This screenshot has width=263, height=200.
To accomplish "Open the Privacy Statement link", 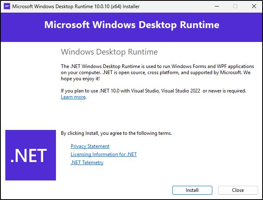I will pyautogui.click(x=90, y=146).
